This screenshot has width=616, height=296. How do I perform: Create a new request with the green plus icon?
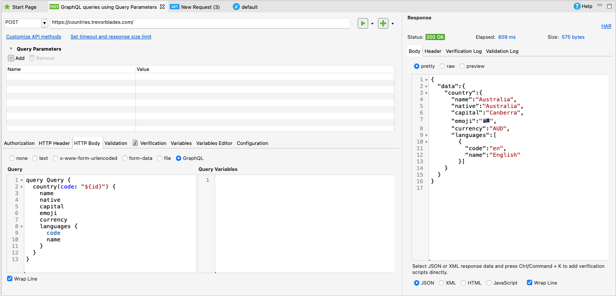tap(382, 23)
